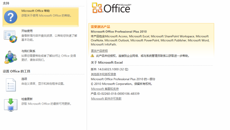Viewport: 230px width, 130px height.
Task: Click the Microsoft Office logo
Action: 111,8
